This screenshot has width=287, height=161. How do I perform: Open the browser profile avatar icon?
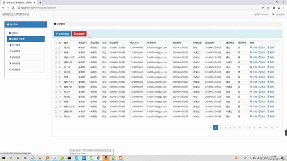click(x=279, y=7)
